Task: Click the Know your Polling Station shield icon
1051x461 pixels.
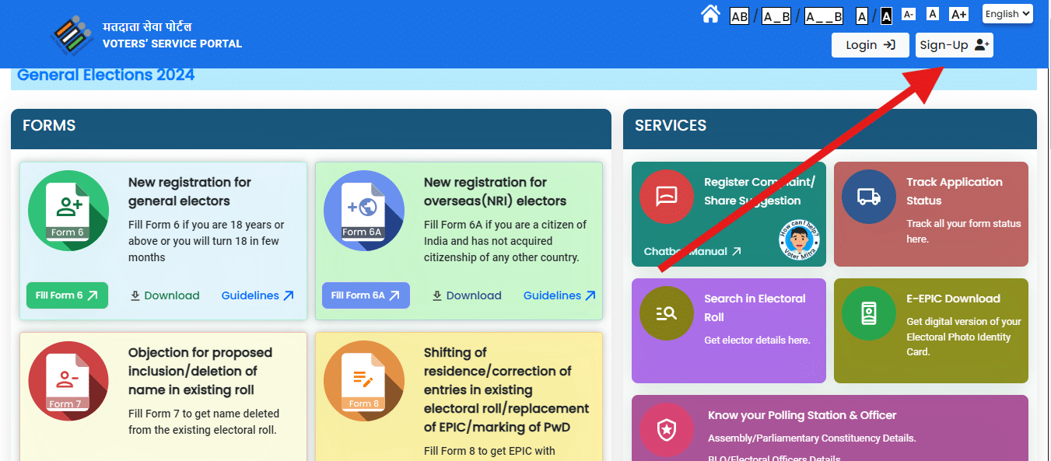Action: (666, 429)
